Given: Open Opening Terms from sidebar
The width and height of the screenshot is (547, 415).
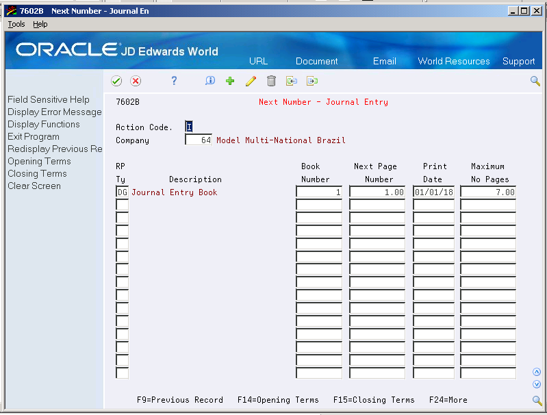Looking at the screenshot, I should (x=39, y=161).
